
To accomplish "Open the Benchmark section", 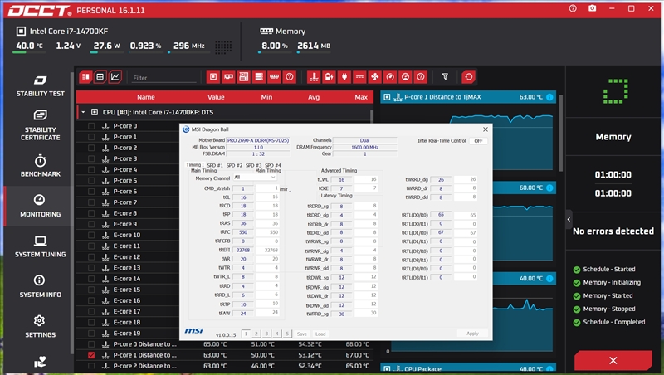I will [x=40, y=166].
